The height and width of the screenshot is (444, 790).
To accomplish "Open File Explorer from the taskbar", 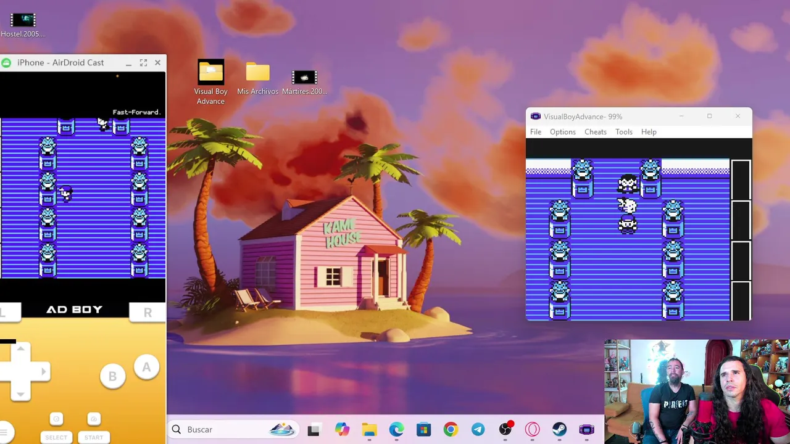I will 369,430.
